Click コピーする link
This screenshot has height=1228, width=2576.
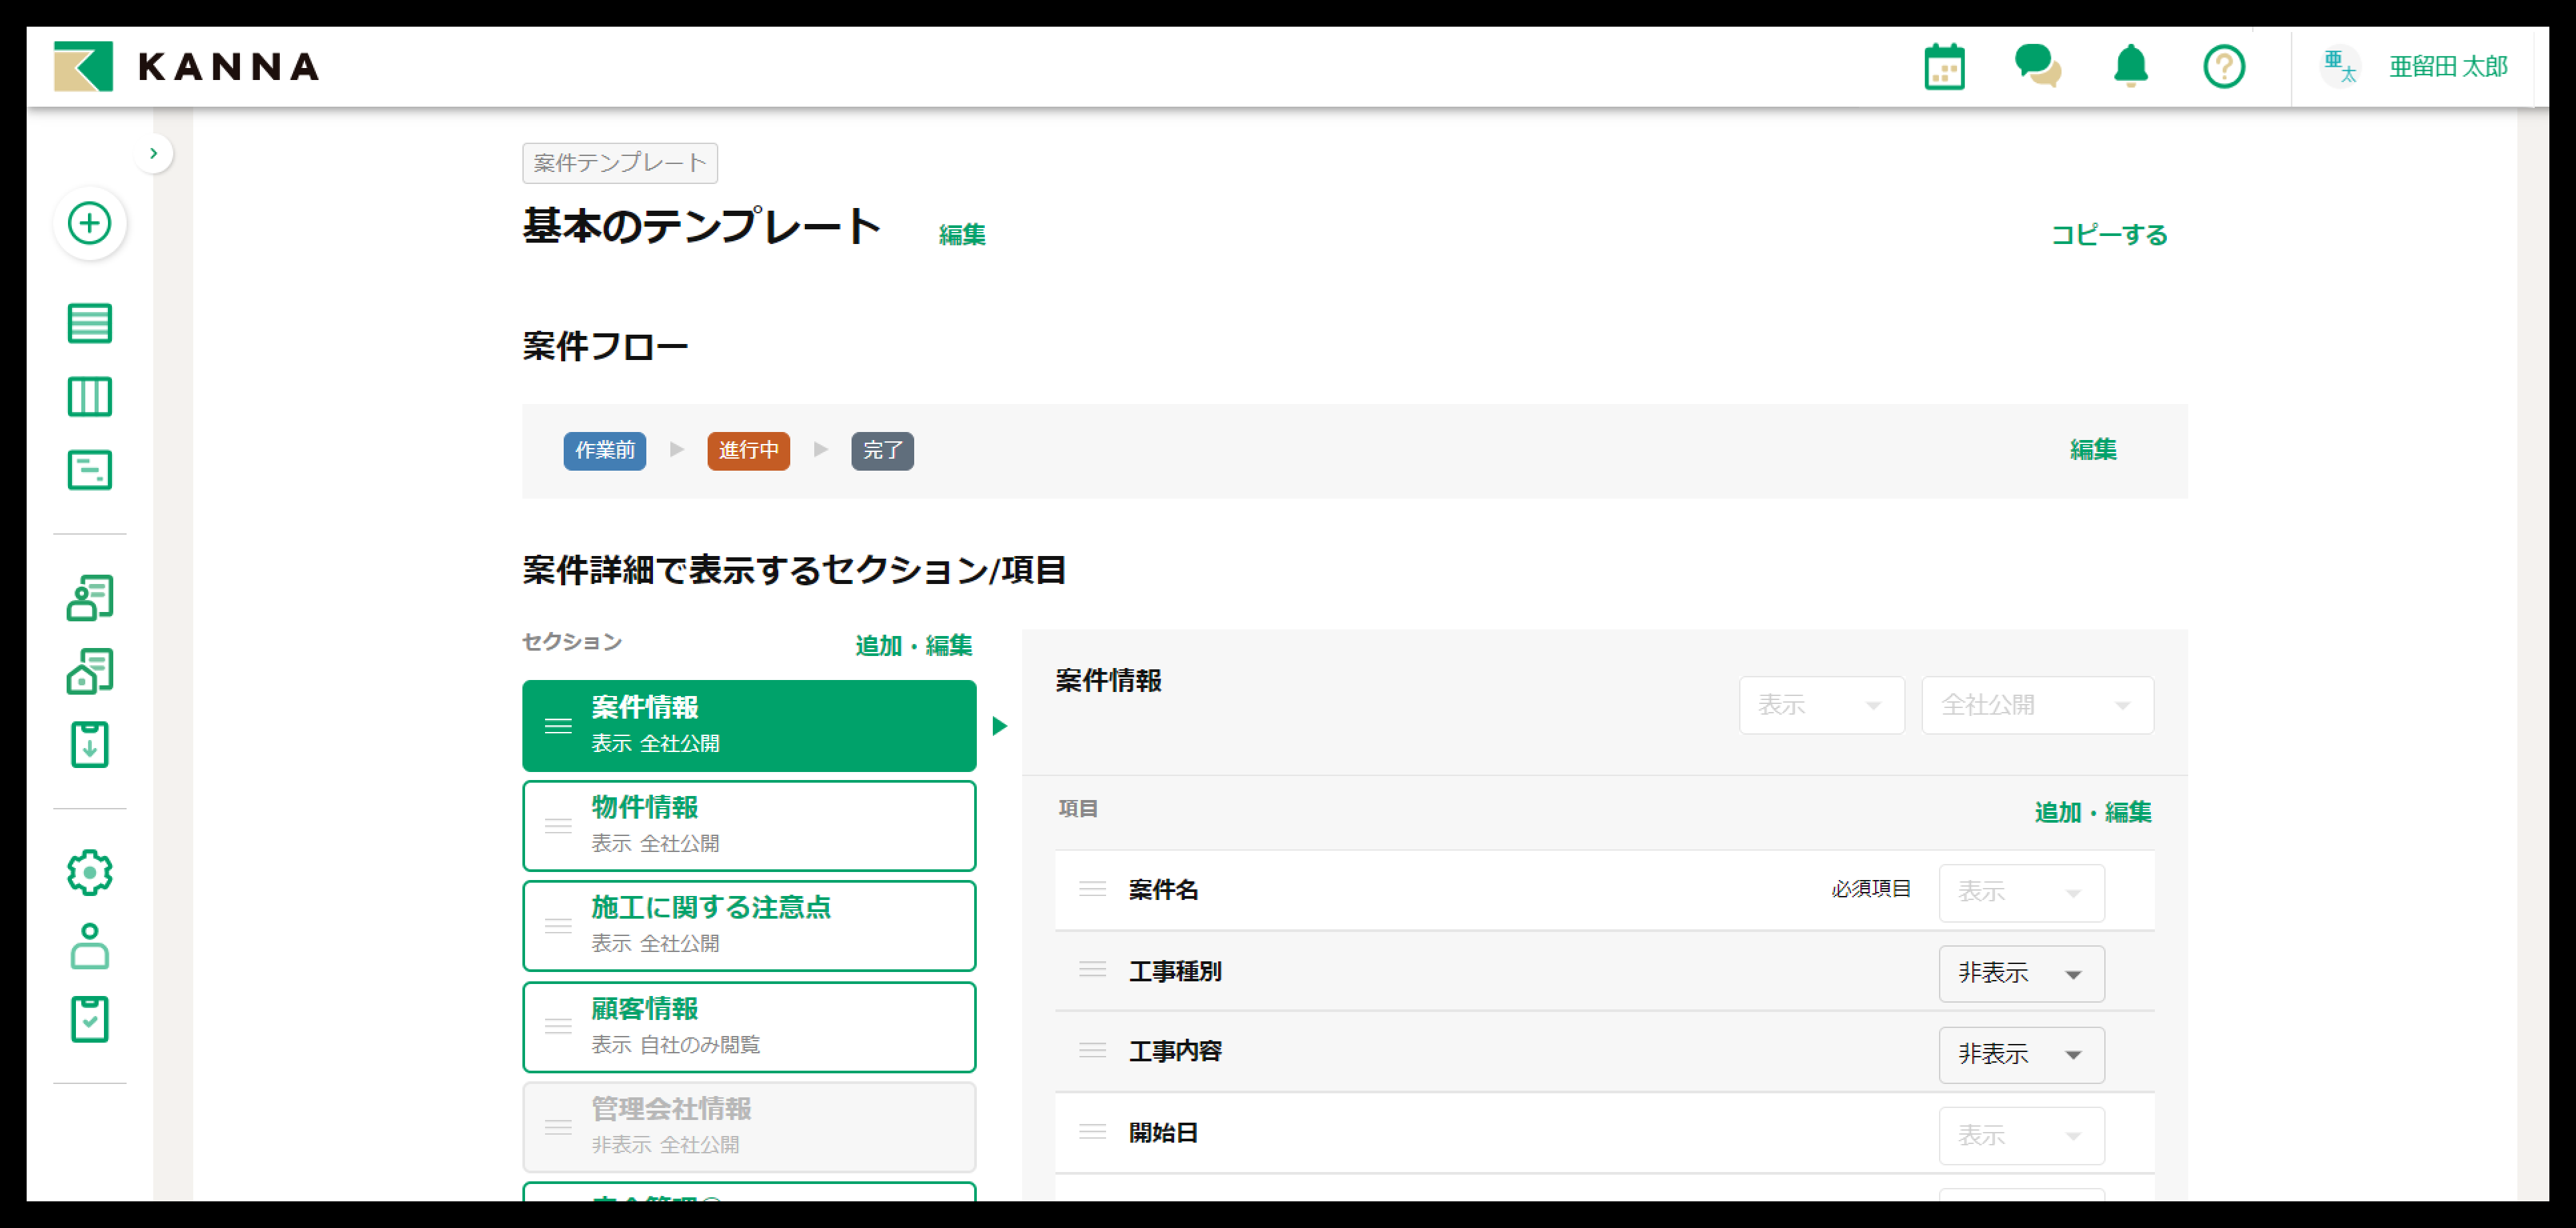tap(2109, 234)
